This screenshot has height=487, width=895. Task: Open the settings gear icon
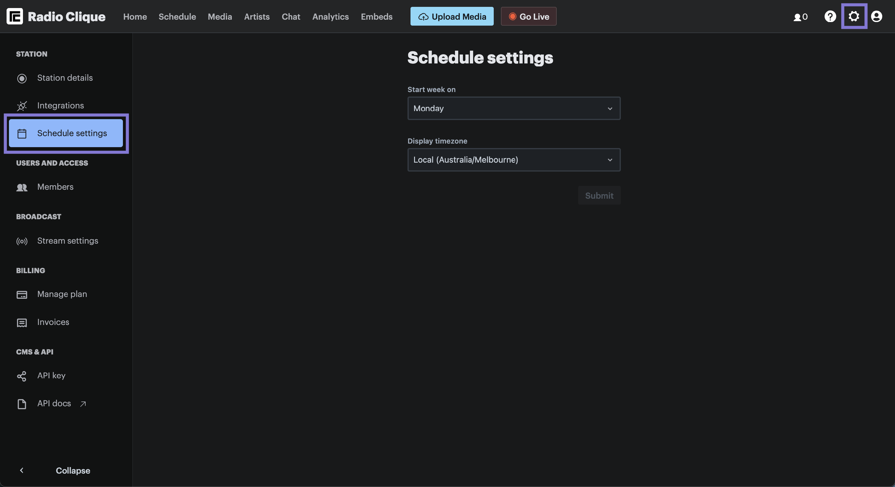tap(854, 16)
